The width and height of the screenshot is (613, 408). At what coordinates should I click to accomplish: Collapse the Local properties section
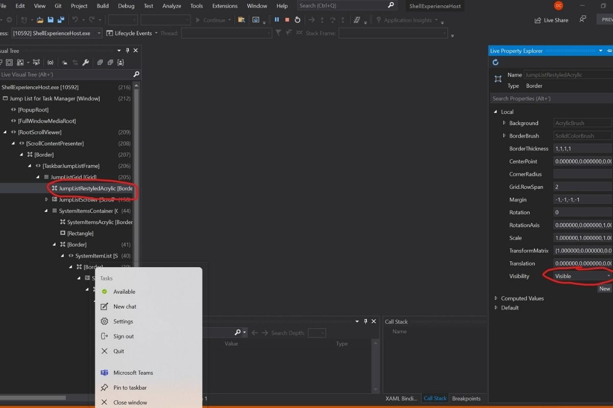click(x=496, y=112)
